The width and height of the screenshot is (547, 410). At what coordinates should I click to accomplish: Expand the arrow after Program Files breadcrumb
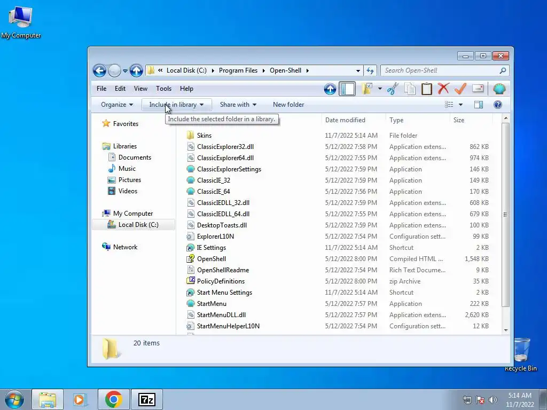pos(263,71)
